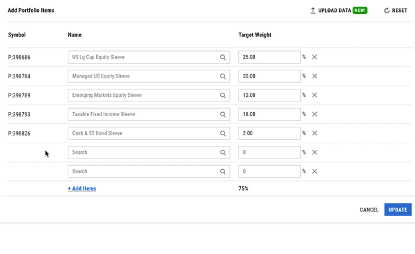
Task: Edit the Emerging Markets Equity Sleeve name field
Action: coord(149,95)
